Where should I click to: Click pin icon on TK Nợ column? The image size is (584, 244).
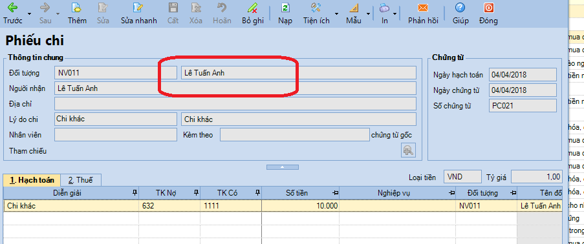click(196, 192)
